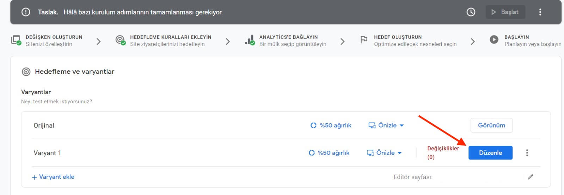Image resolution: width=564 pixels, height=195 pixels.
Task: Open the Hedef Oluşturun step
Action: 408,40
